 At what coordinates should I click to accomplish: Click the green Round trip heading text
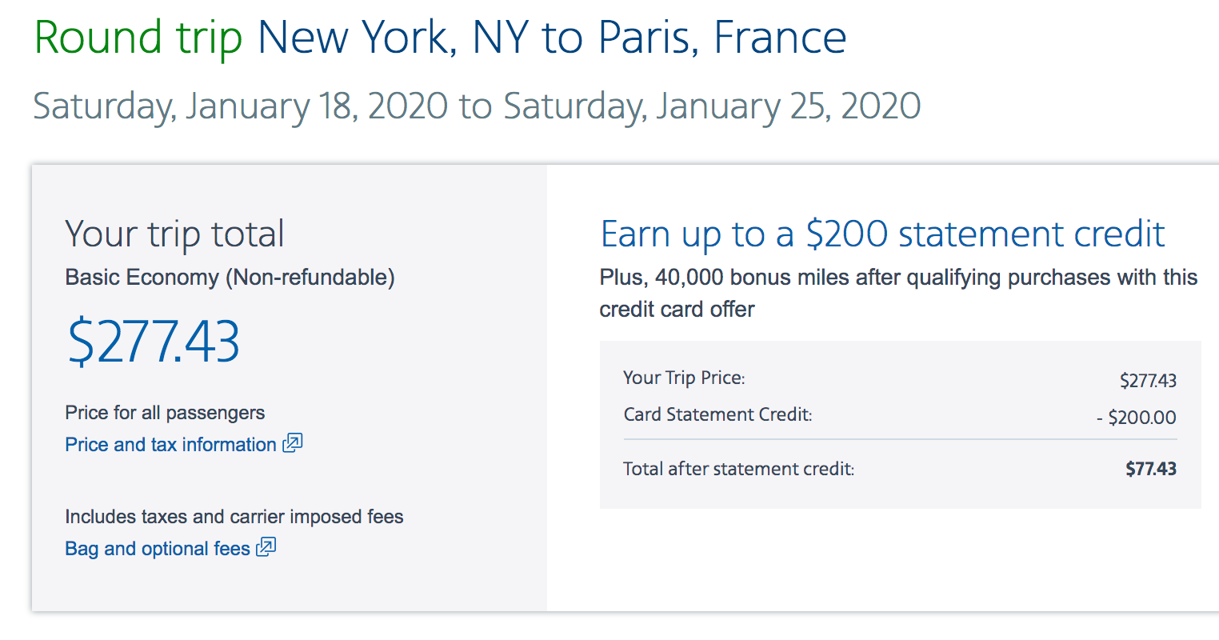(x=138, y=38)
